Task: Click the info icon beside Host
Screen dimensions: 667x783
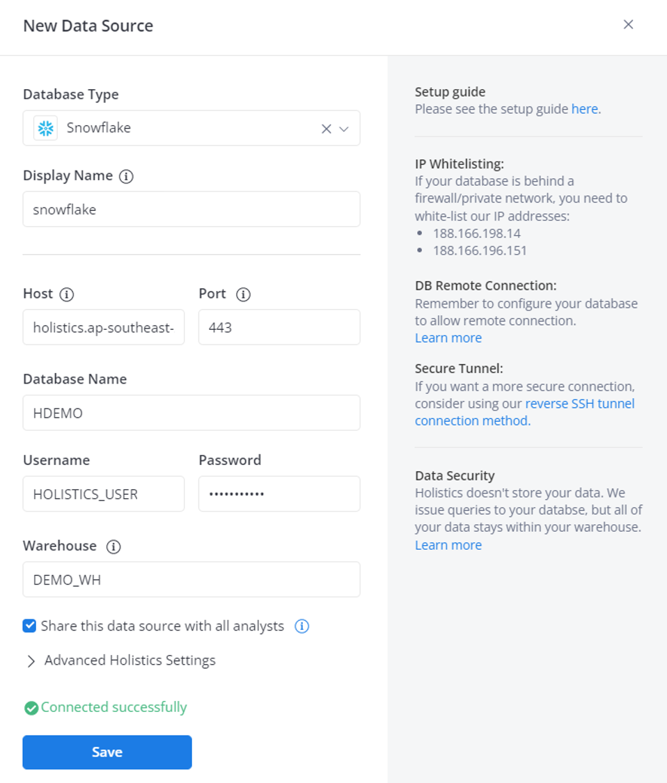Action: 66,294
